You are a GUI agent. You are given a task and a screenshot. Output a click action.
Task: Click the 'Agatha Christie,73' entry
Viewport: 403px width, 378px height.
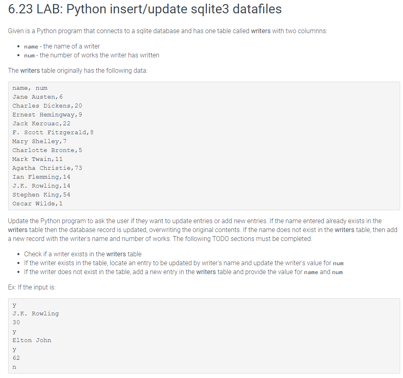click(47, 168)
